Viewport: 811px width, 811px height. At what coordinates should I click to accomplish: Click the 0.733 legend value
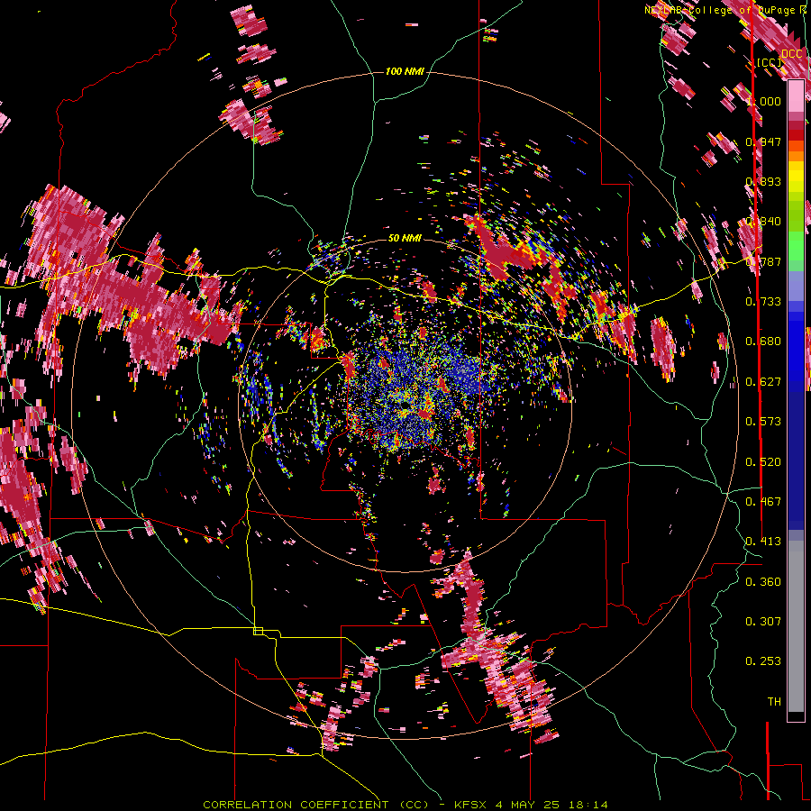763,302
